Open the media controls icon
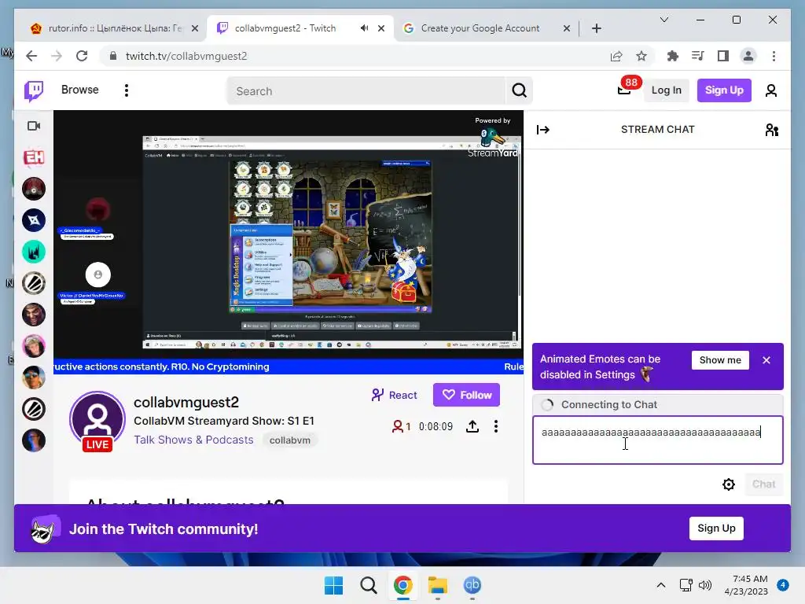This screenshot has width=805, height=604. point(698,56)
